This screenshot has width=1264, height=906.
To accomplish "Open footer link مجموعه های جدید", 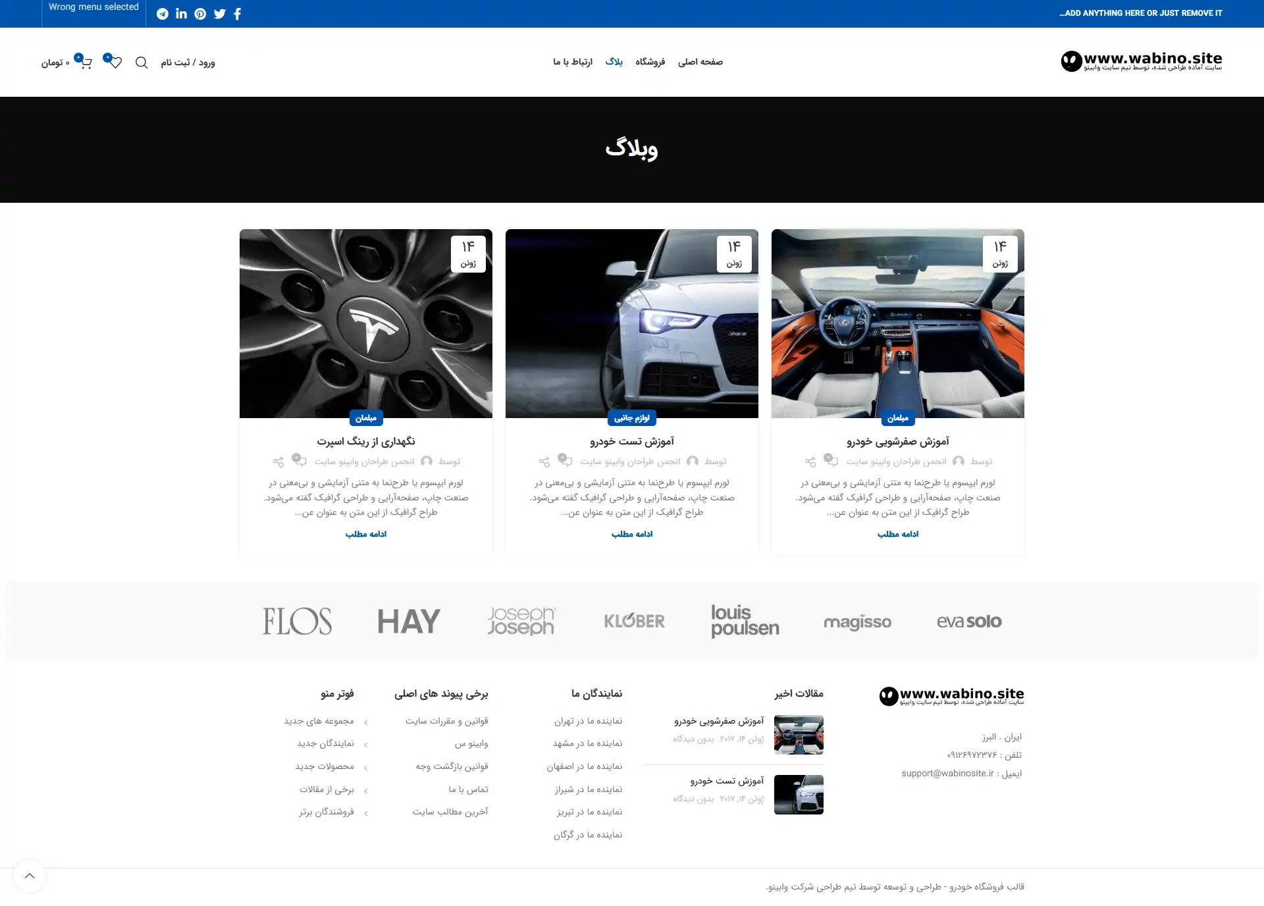I will pos(319,721).
